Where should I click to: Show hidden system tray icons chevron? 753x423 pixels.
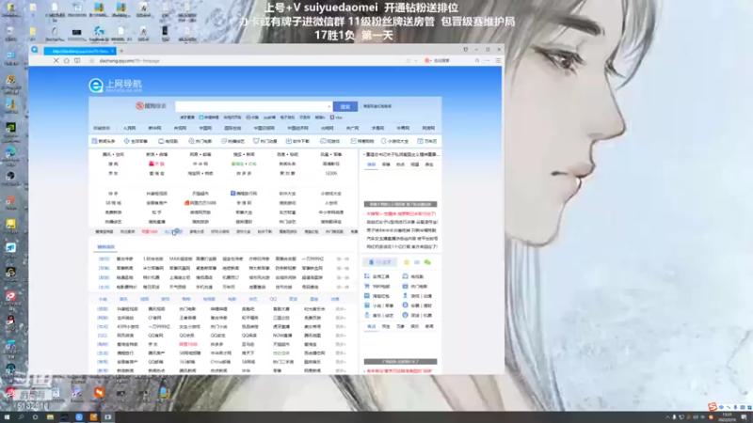[667, 417]
